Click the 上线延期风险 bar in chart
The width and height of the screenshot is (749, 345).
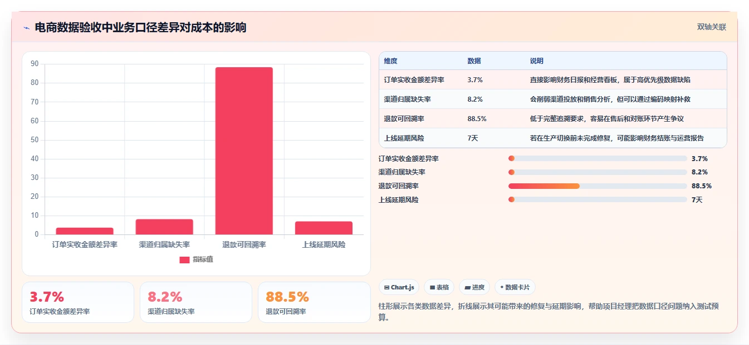pos(324,228)
